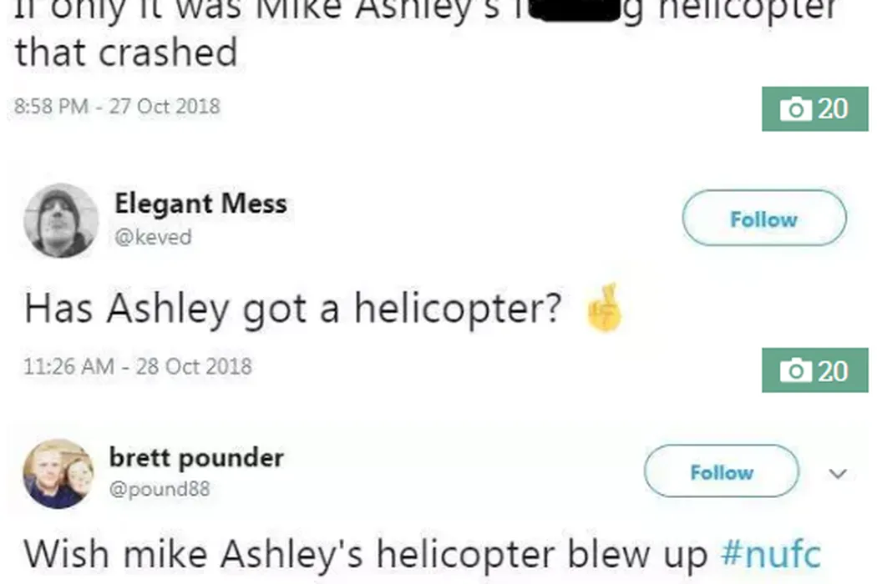Click the brett pounder display name
The width and height of the screenshot is (877, 584).
196,457
